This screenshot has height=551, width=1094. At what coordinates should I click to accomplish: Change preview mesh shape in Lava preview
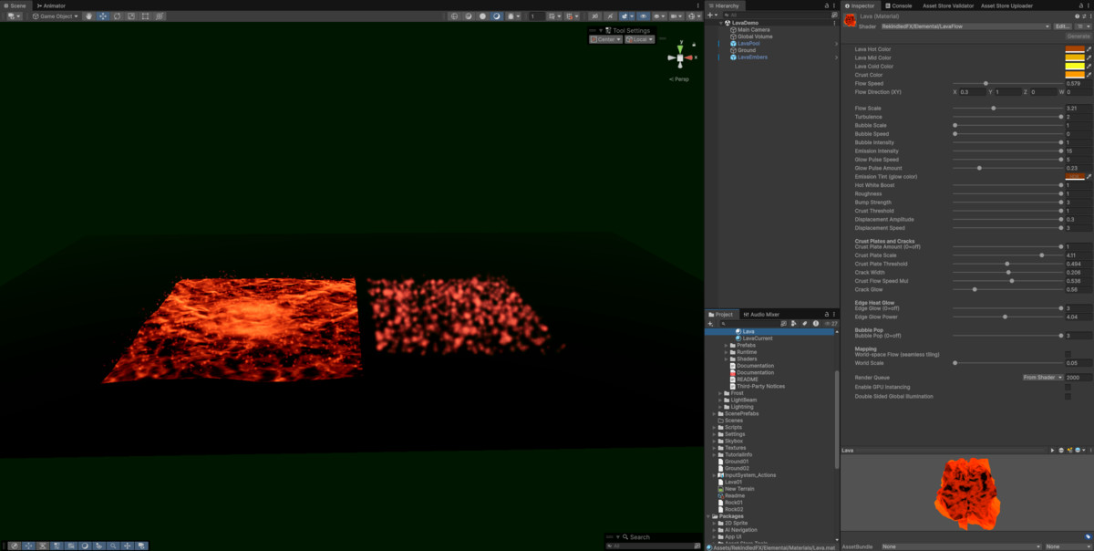click(1061, 450)
